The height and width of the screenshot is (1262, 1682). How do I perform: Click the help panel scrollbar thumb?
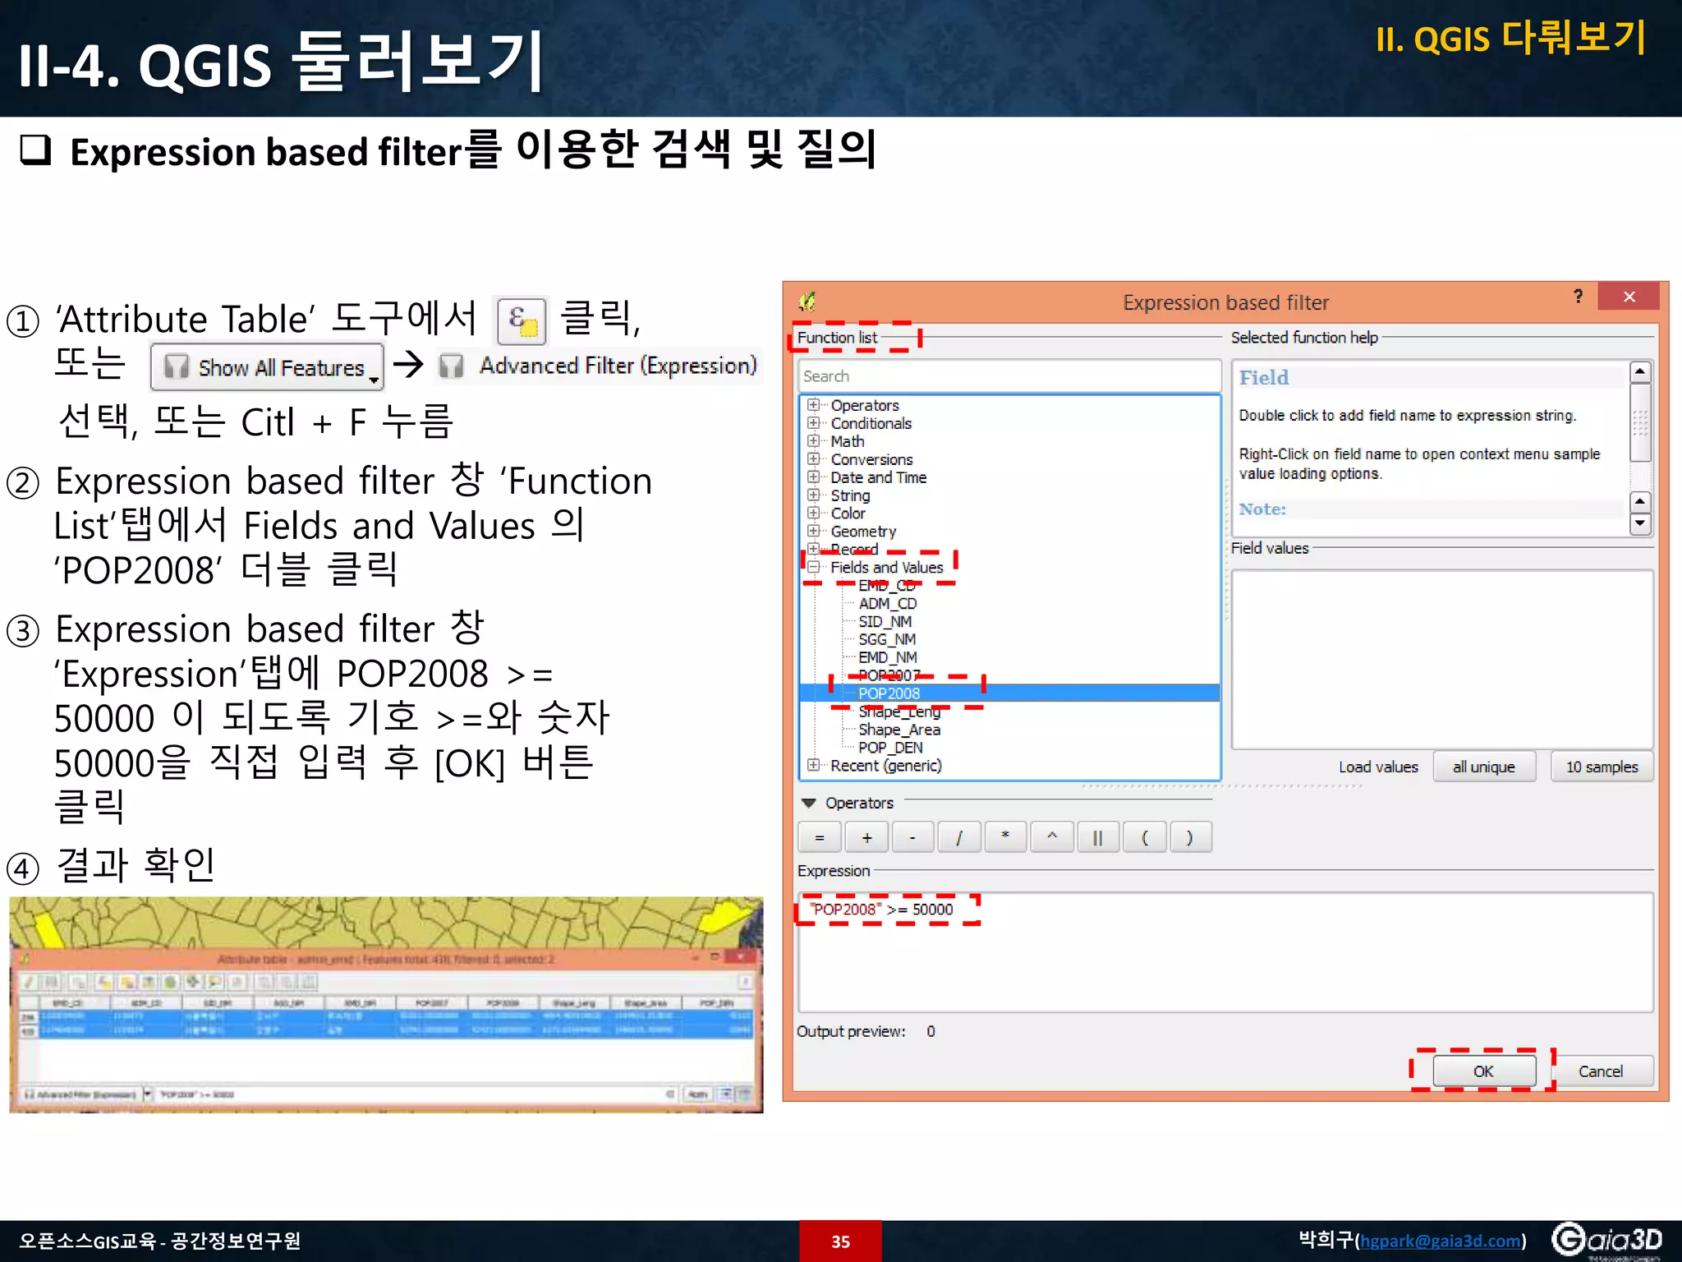coord(1640,422)
